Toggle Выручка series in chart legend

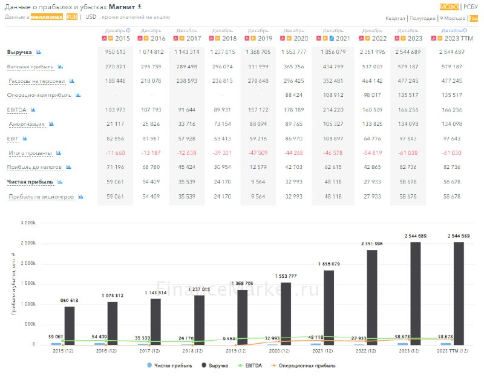(x=215, y=366)
